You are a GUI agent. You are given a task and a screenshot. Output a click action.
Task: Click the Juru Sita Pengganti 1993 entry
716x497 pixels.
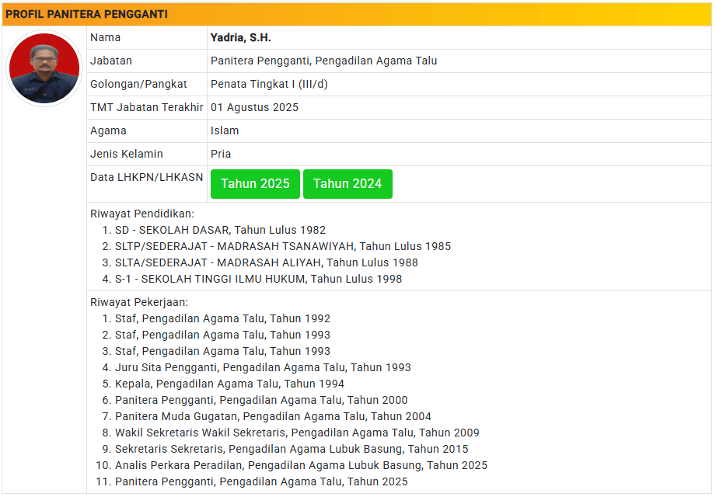[263, 367]
